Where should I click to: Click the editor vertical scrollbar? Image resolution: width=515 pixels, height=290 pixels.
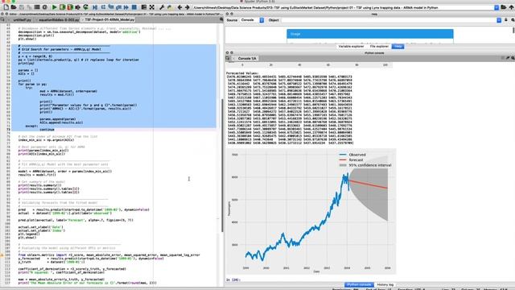[222, 164]
